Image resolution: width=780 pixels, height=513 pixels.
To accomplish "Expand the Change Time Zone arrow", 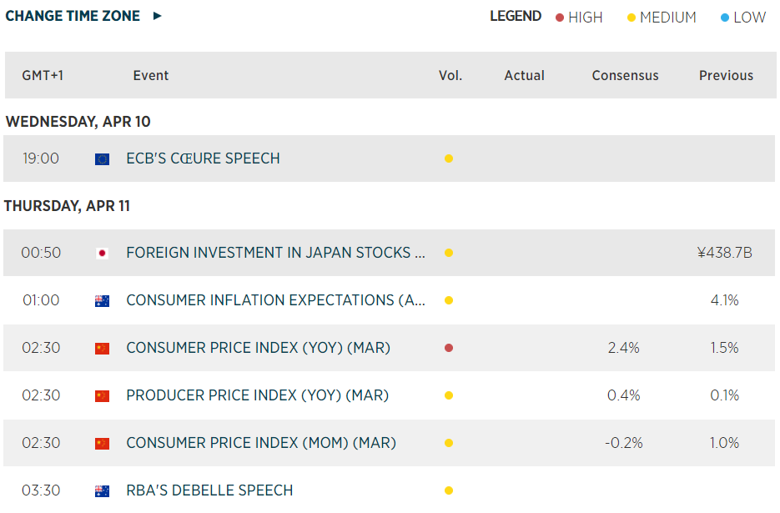I will click(158, 16).
